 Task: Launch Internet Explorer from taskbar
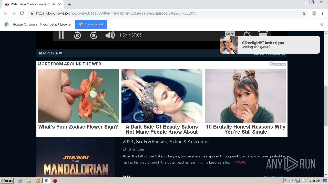click(20, 181)
